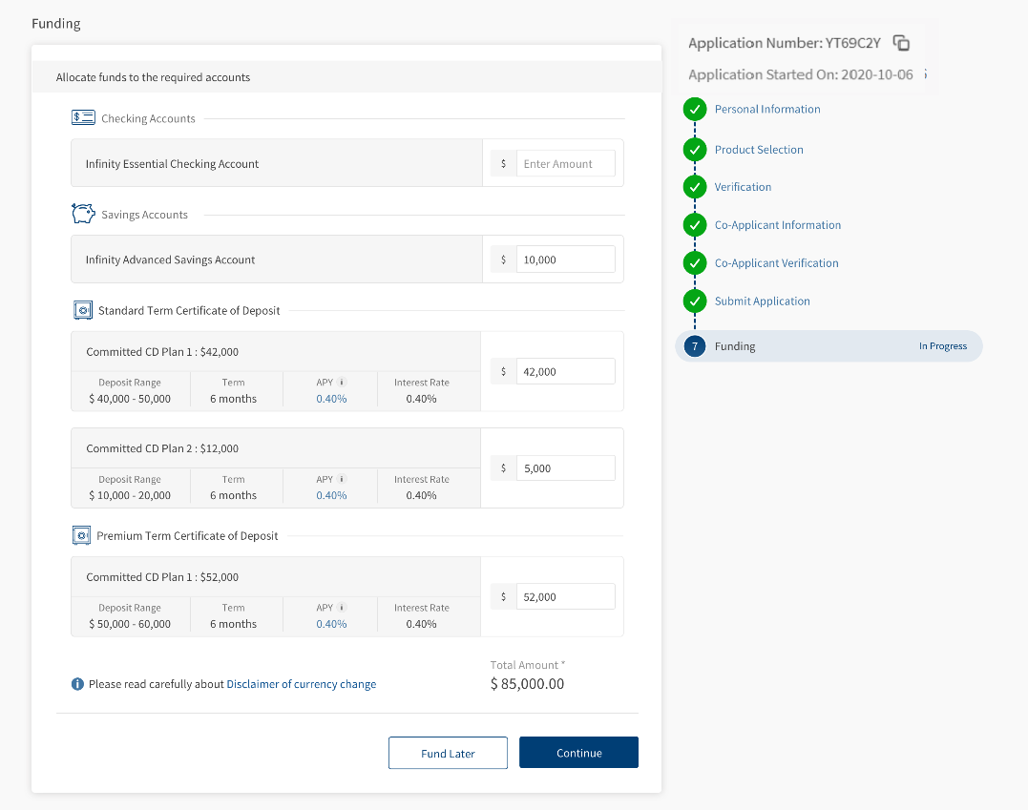This screenshot has width=1028, height=810.
Task: Click amount field for Committed CD Plan 2
Action: (x=565, y=468)
